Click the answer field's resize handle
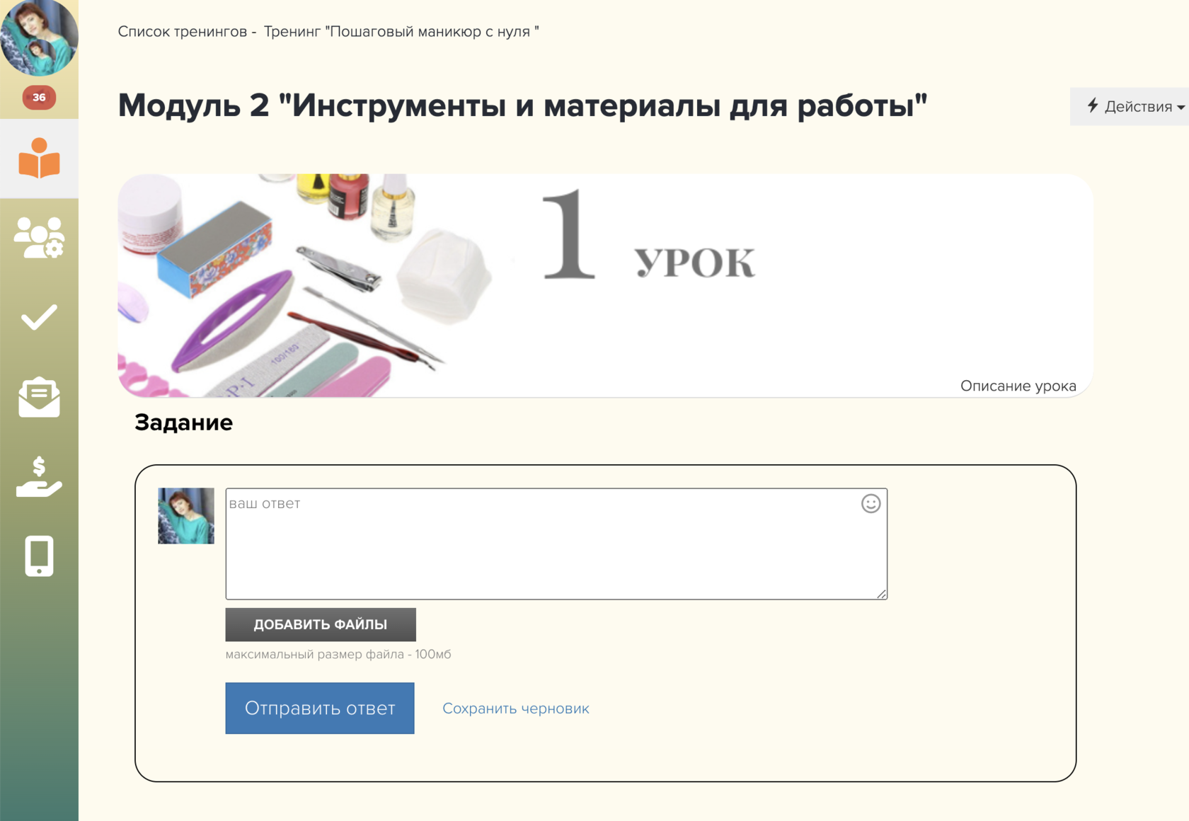1189x821 pixels. pyautogui.click(x=881, y=594)
